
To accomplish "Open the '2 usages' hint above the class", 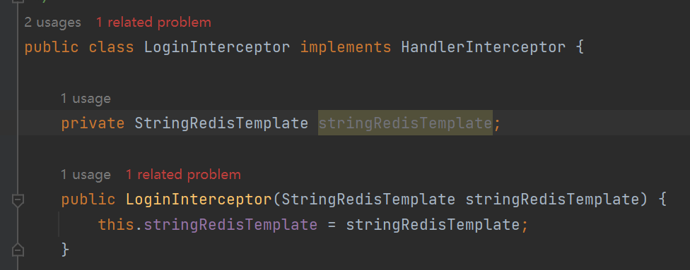I will (53, 23).
